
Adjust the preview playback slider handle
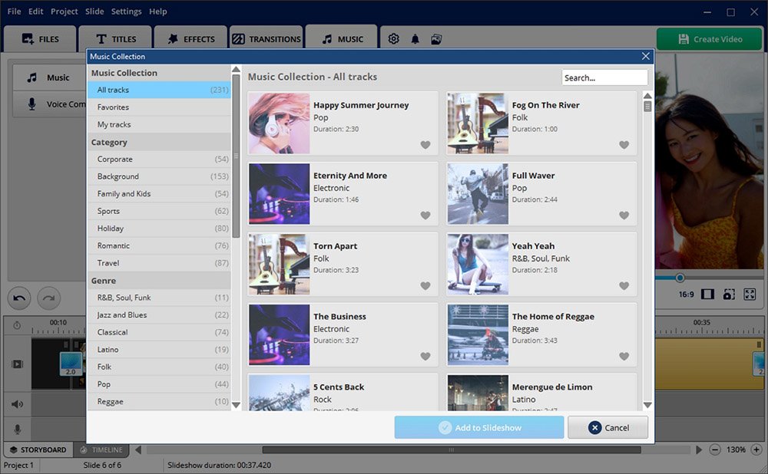click(x=680, y=278)
